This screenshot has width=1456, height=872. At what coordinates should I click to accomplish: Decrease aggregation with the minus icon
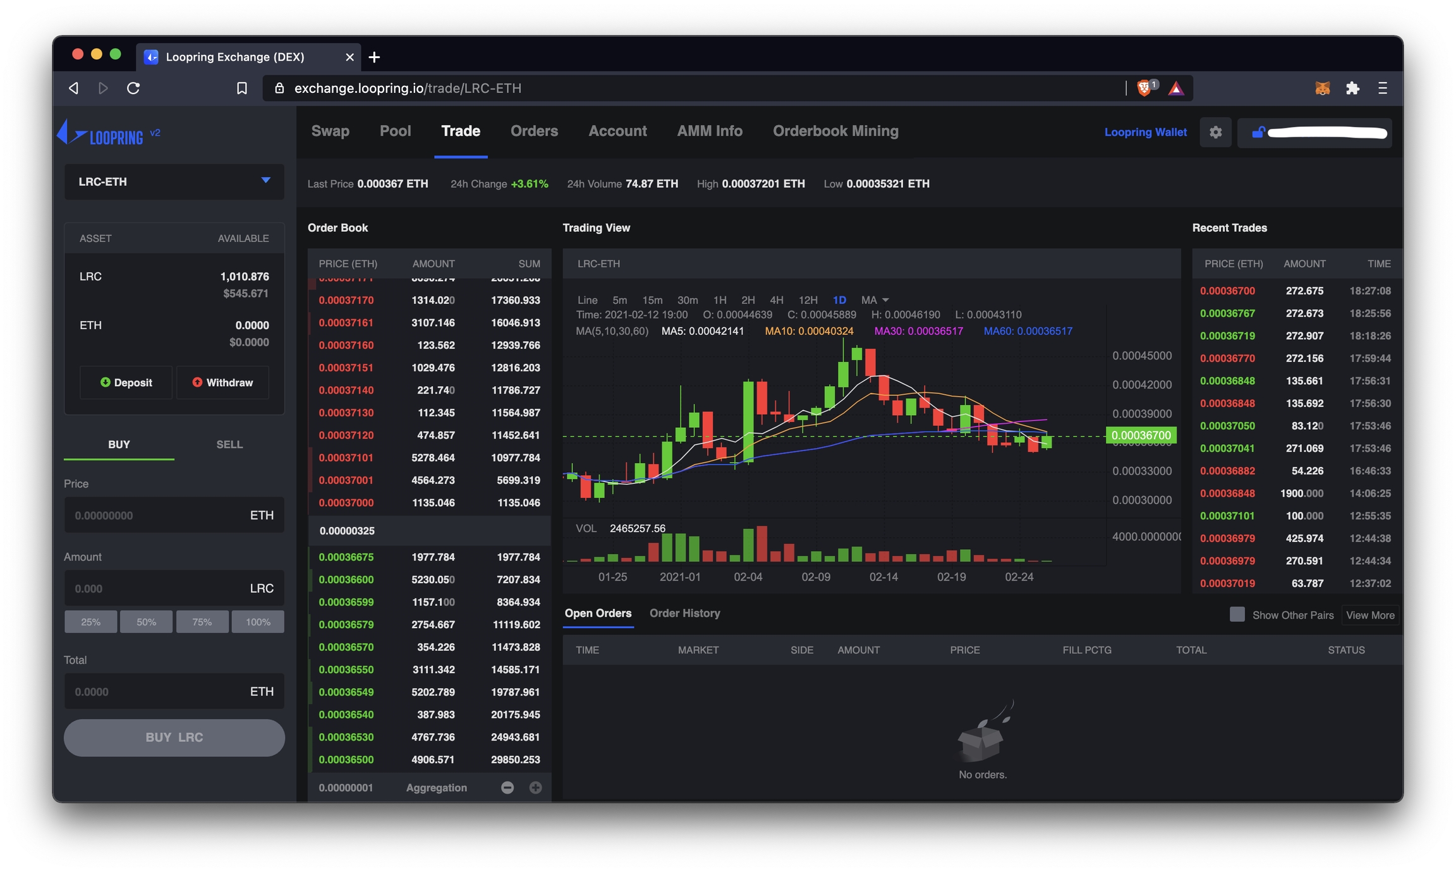coord(507,787)
